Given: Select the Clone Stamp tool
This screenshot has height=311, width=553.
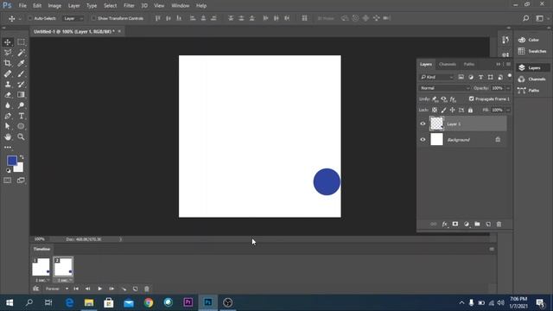Looking at the screenshot, I should point(8,85).
